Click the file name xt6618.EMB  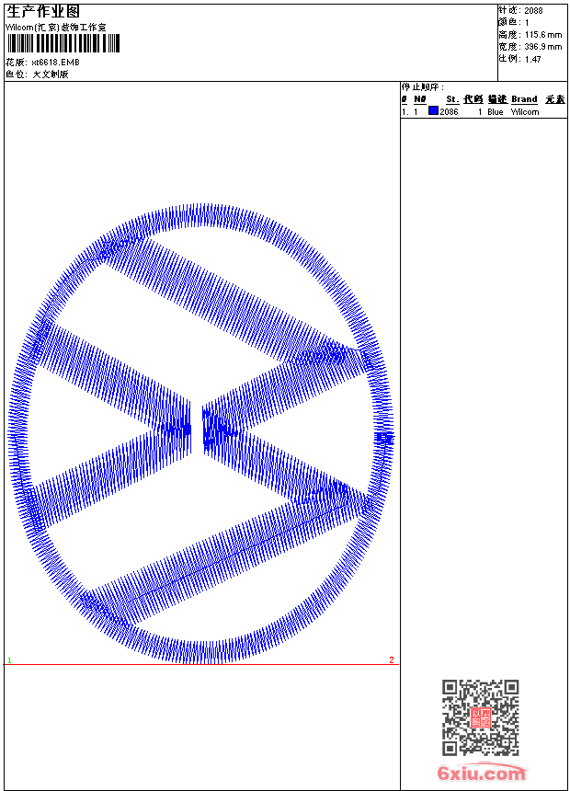tap(55, 63)
